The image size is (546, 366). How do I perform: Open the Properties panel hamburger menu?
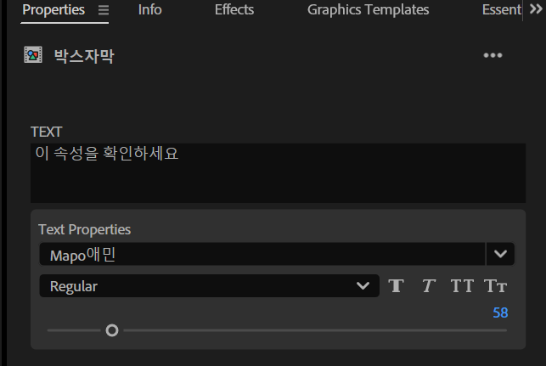(x=104, y=10)
